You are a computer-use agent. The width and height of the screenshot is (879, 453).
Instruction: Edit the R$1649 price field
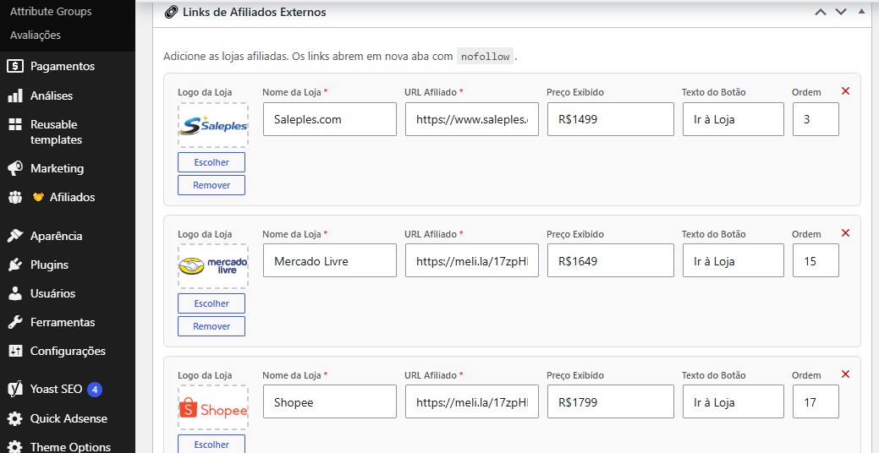(611, 260)
